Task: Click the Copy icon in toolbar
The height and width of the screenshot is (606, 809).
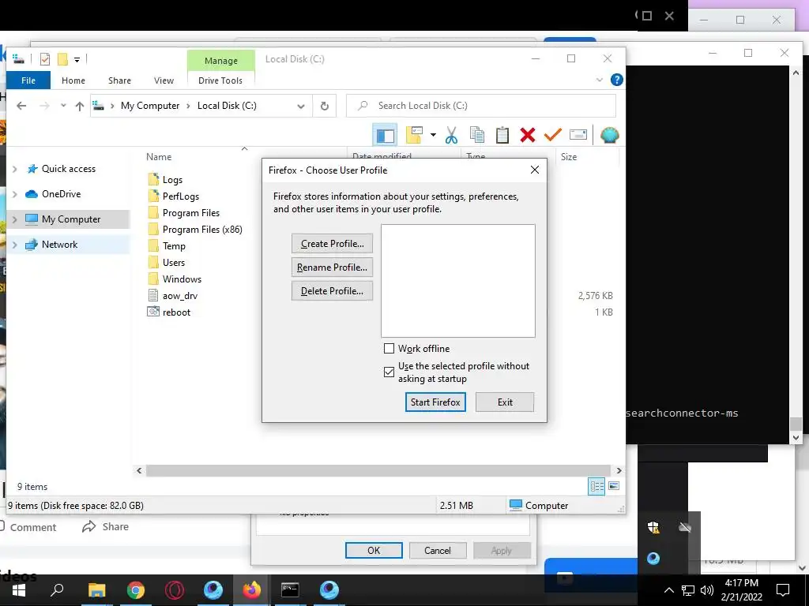Action: click(x=476, y=135)
